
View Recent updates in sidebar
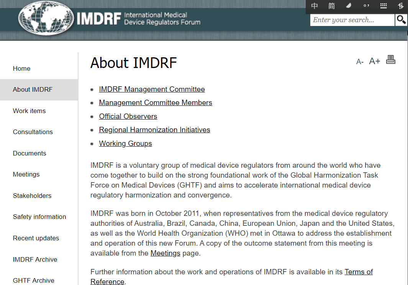pyautogui.click(x=36, y=238)
